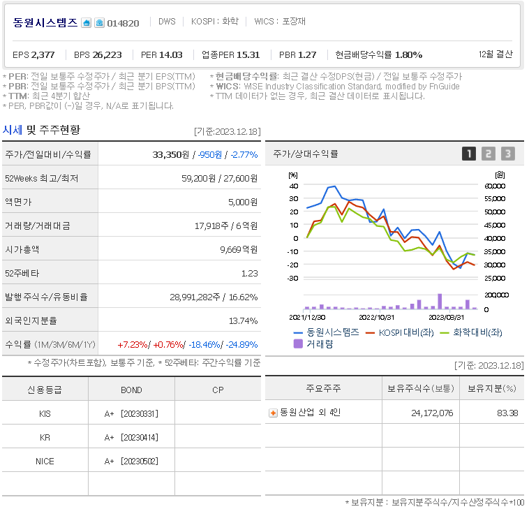Click the 시가총액 9,669억원 value
The width and height of the screenshot is (529, 509).
[x=239, y=250]
